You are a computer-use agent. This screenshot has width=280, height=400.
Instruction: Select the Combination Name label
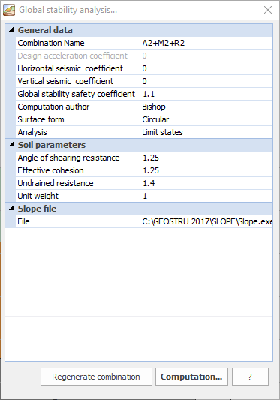[51, 43]
